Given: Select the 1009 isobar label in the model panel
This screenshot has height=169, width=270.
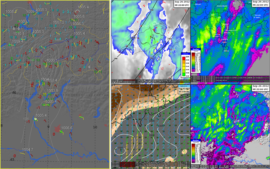Looking at the screenshot, I should (x=161, y=126).
